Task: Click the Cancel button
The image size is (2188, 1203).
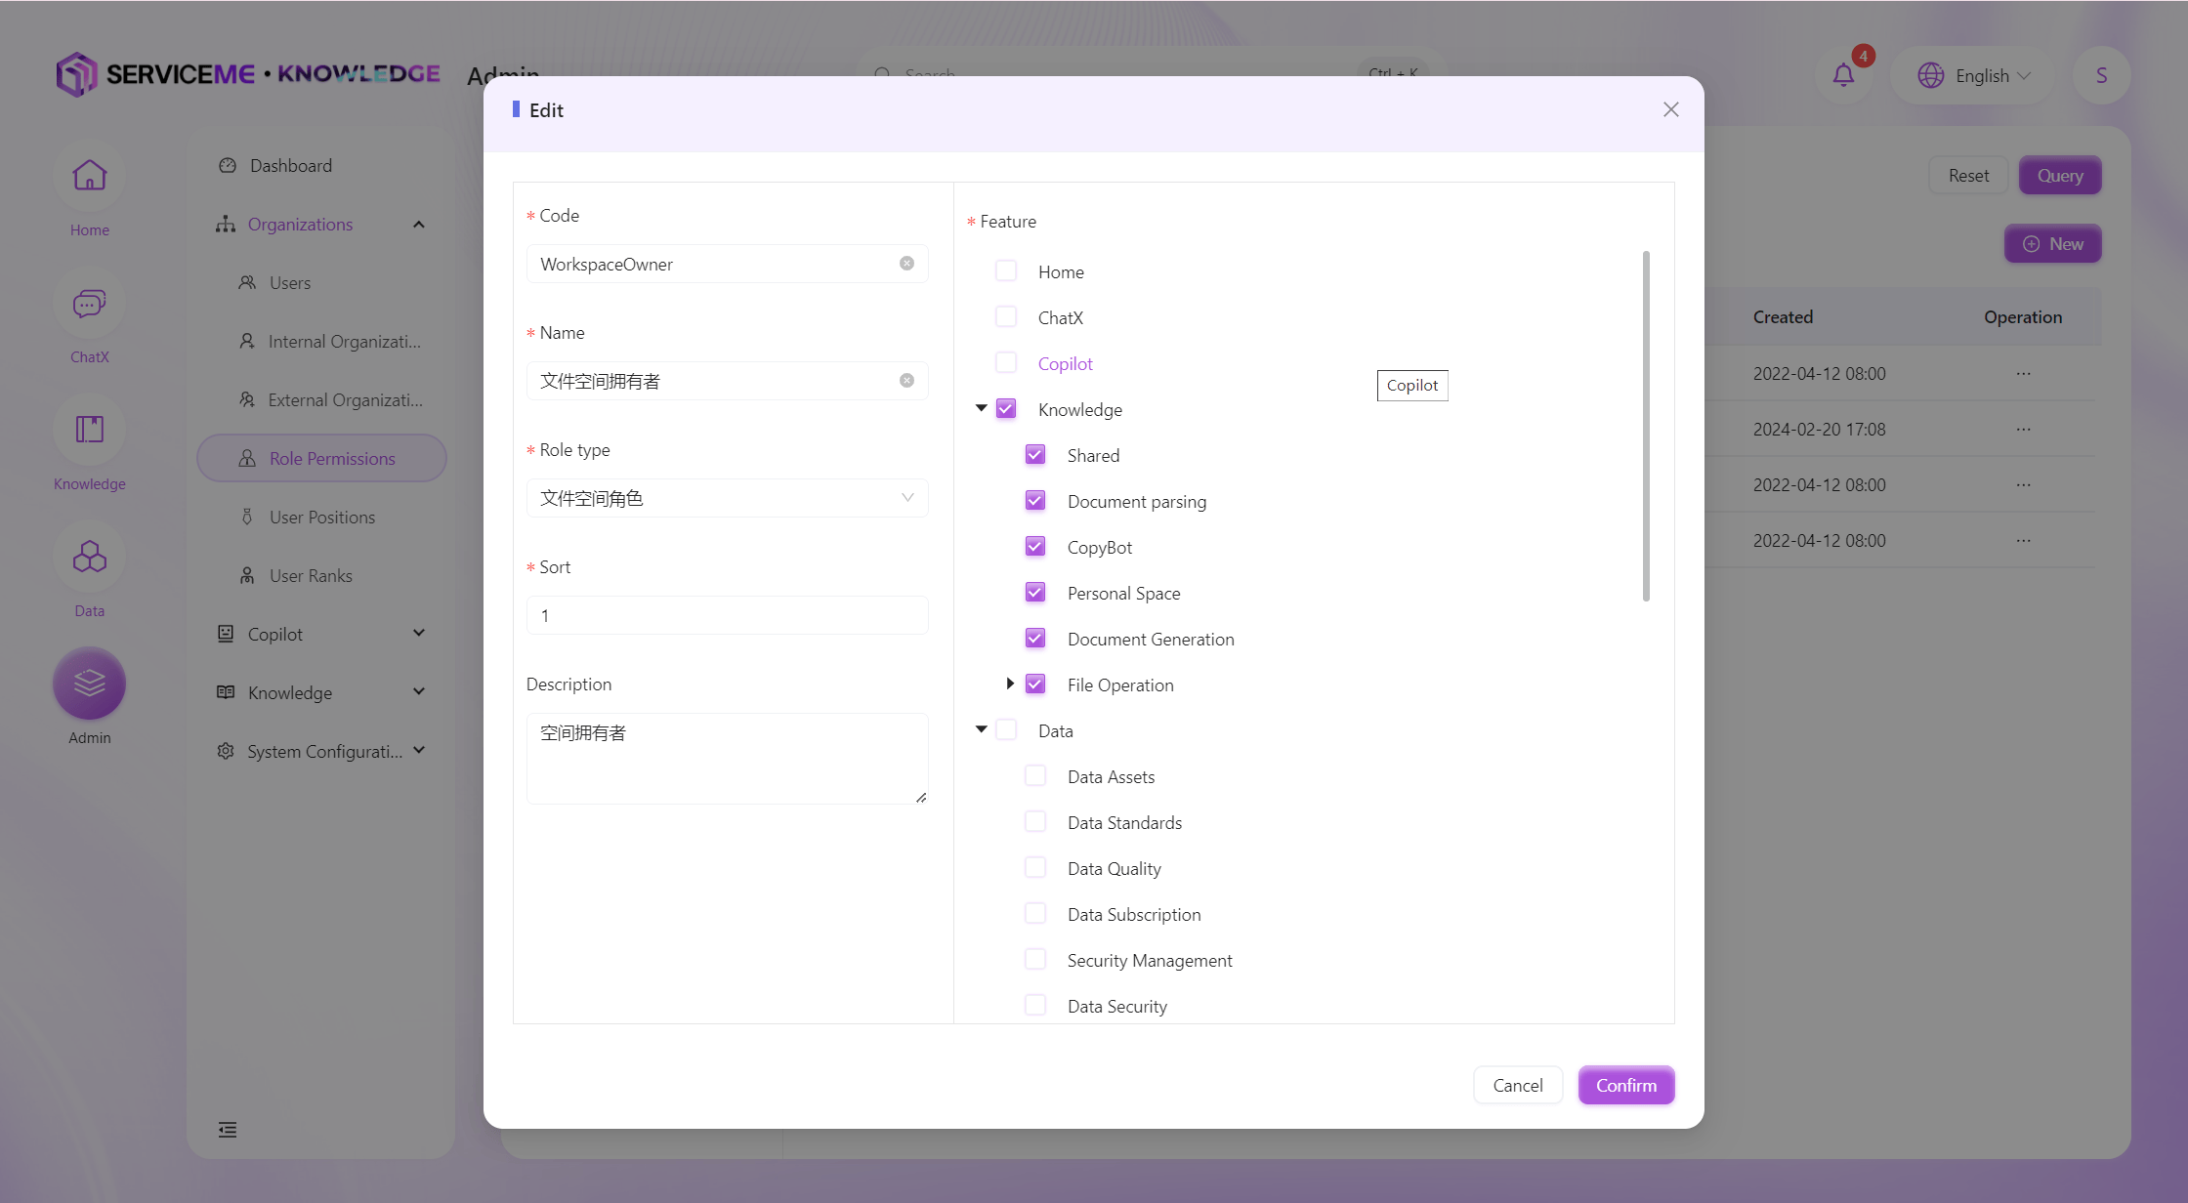Action: coord(1517,1085)
